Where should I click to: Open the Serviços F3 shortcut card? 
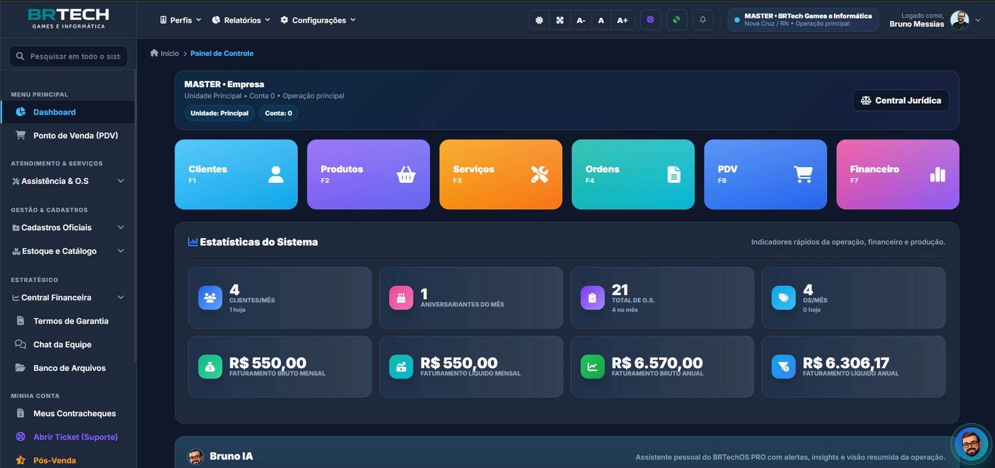(x=501, y=174)
